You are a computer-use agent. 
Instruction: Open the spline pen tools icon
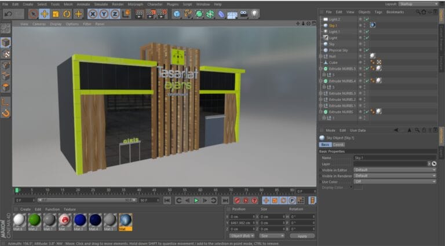[188, 14]
